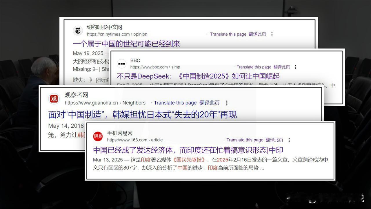Viewport: 371px width, 209px height.
Task: Click Translate this page on the nytimes result
Action: click(228, 34)
